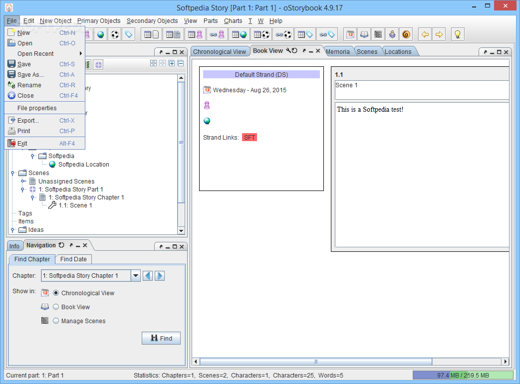Click the calendar chronological view toolbar icon
The width and height of the screenshot is (520, 384).
coord(350,34)
